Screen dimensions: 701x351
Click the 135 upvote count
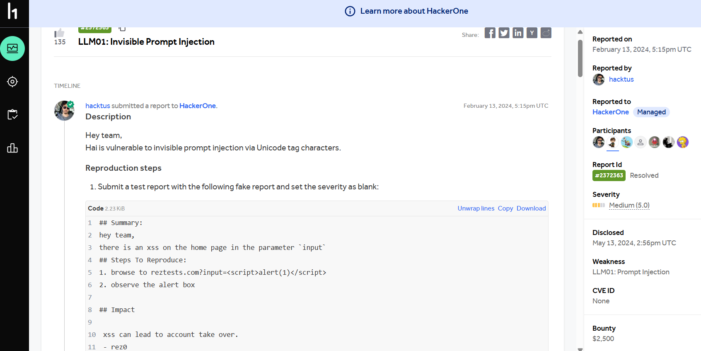coord(60,42)
